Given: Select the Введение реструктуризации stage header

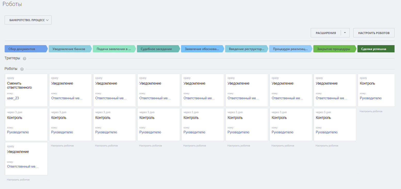Looking at the screenshot, I should [x=246, y=49].
